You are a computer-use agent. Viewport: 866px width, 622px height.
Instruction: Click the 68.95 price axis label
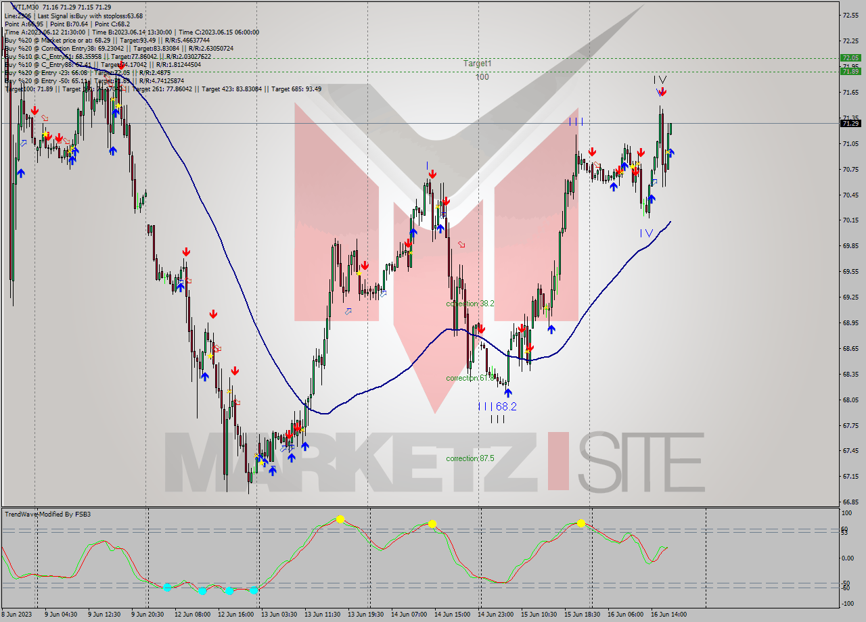pos(850,322)
